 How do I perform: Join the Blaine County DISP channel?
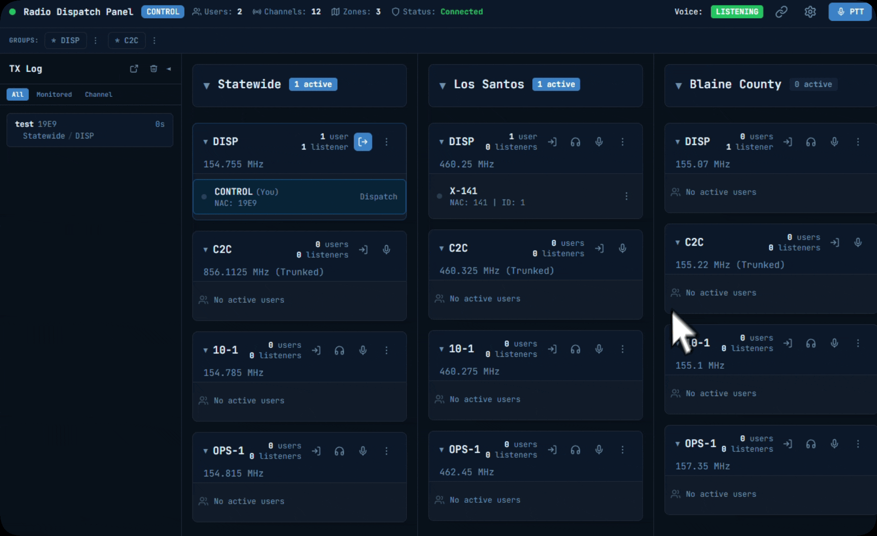[788, 142]
